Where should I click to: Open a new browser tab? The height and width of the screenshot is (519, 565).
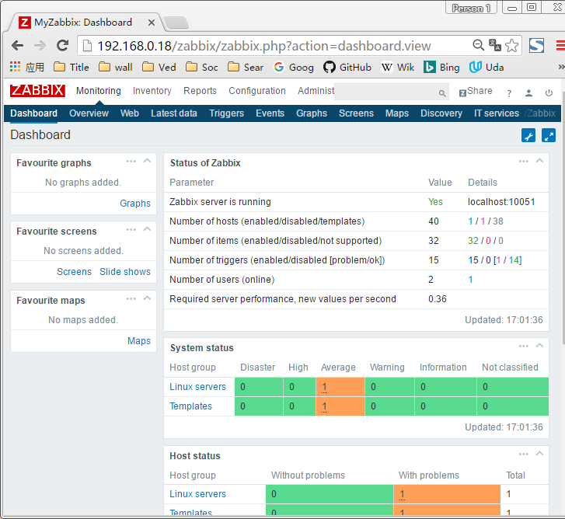point(176,23)
